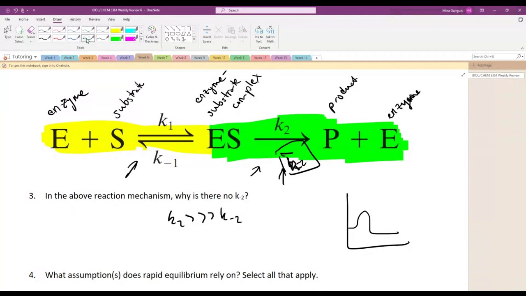This screenshot has width=526, height=296.
Task: Pick the bottom-row black pen
Action: click(44, 38)
